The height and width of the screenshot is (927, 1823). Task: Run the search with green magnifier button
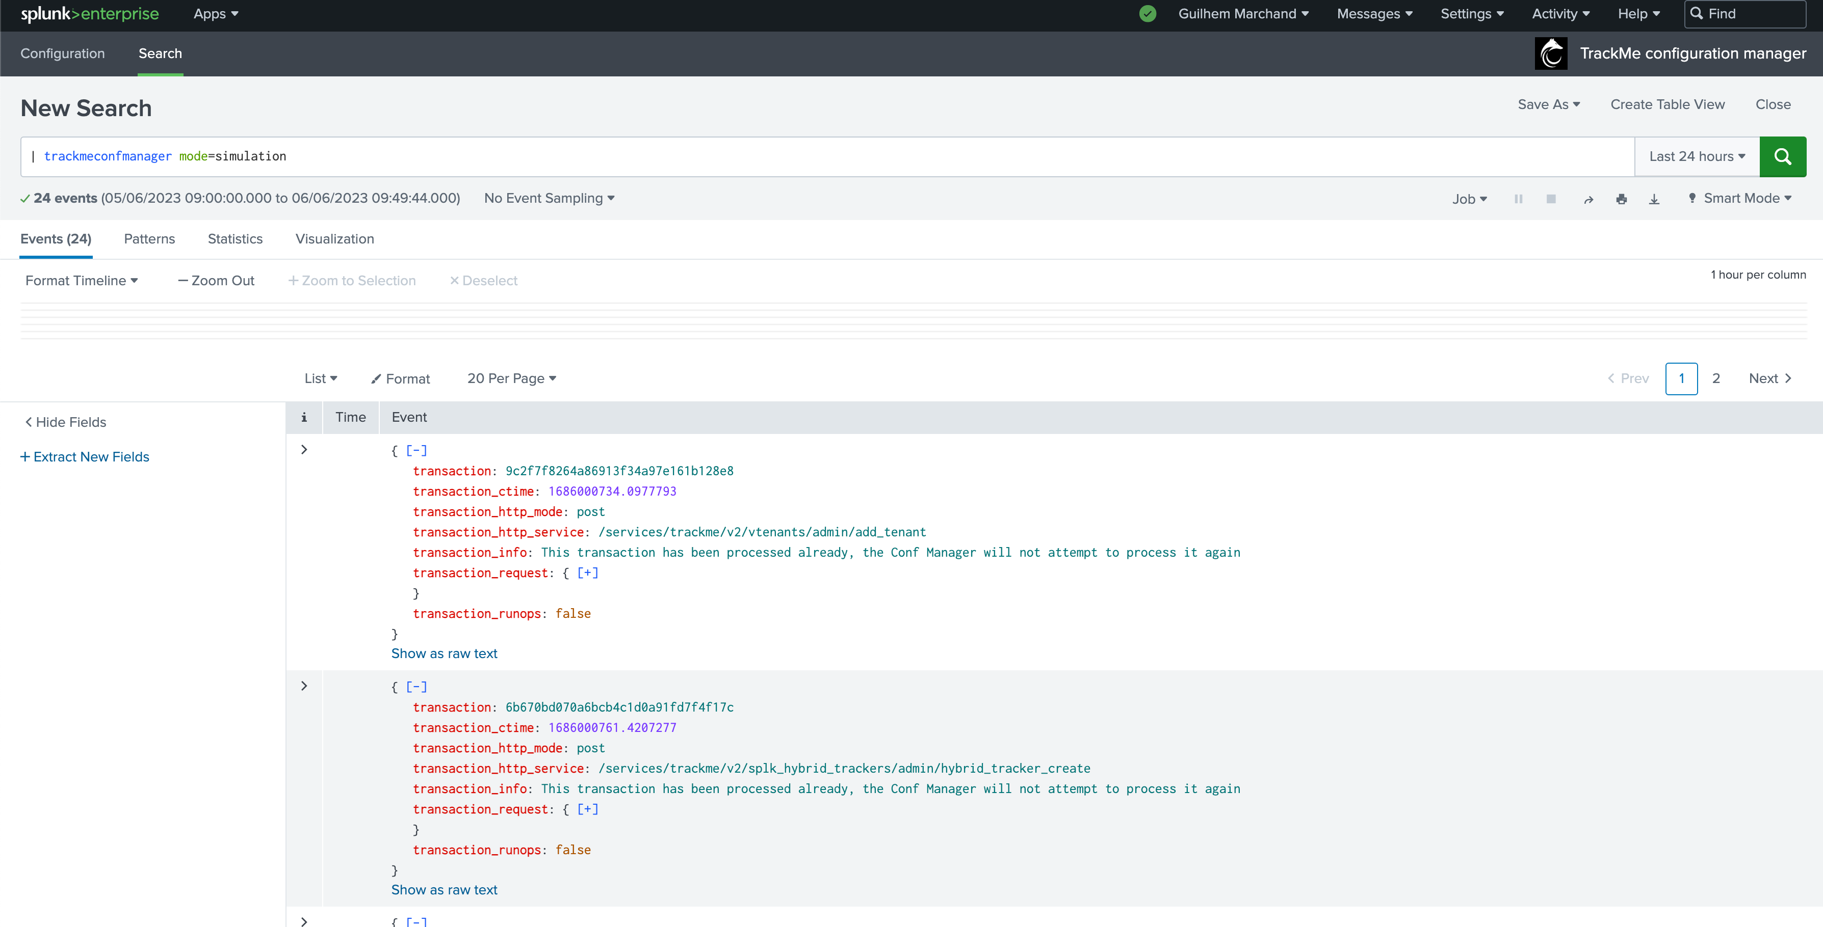(x=1783, y=156)
